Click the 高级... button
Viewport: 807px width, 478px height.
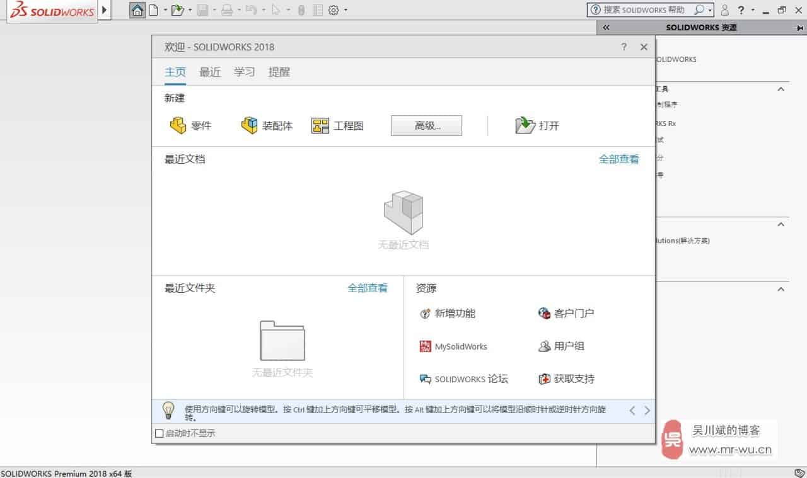pyautogui.click(x=426, y=125)
